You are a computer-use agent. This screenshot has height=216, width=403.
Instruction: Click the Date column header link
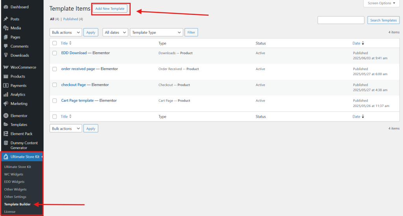point(356,43)
